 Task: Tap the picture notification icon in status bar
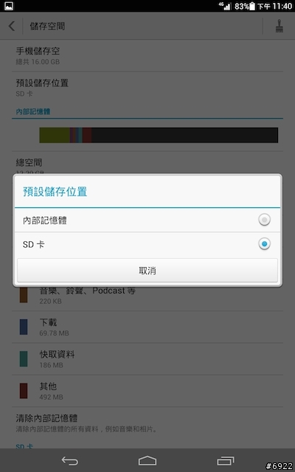[9, 6]
